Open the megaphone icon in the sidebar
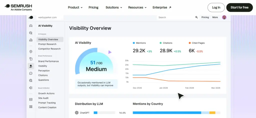The height and width of the screenshot is (118, 256). pos(31,88)
